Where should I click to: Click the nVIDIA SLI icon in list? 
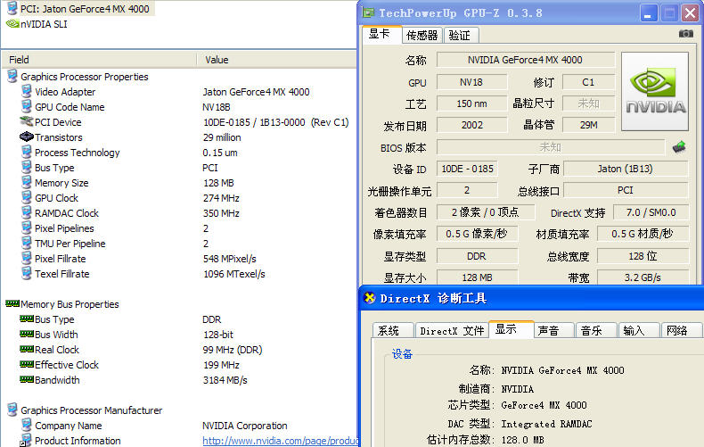[x=12, y=23]
